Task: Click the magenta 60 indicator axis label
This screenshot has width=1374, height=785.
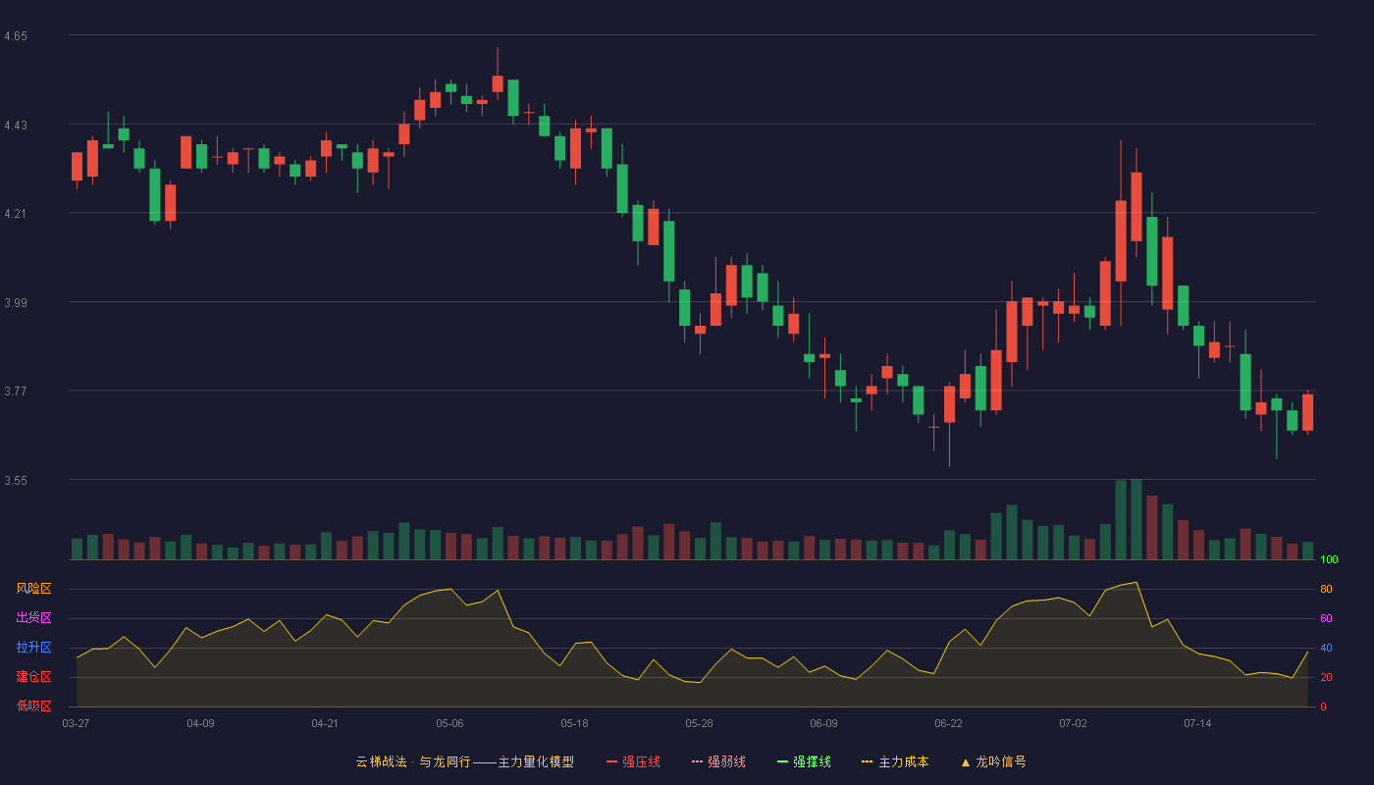Action: pyautogui.click(x=1326, y=618)
